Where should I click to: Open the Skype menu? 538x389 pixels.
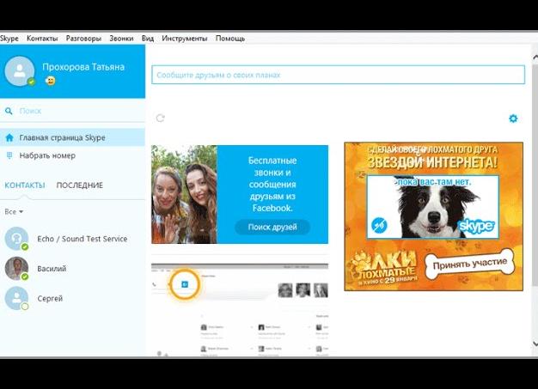[x=9, y=39]
